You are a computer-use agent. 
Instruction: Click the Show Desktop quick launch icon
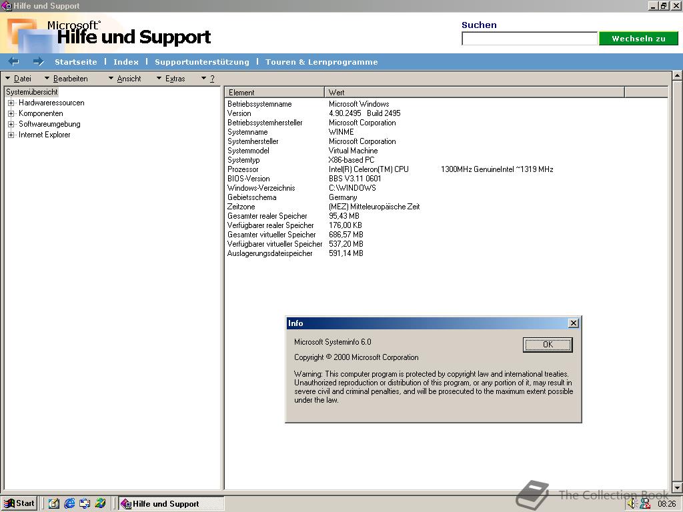coord(54,504)
